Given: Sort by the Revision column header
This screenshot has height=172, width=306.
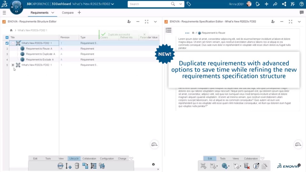Looking at the screenshot, I should pyautogui.click(x=65, y=38).
